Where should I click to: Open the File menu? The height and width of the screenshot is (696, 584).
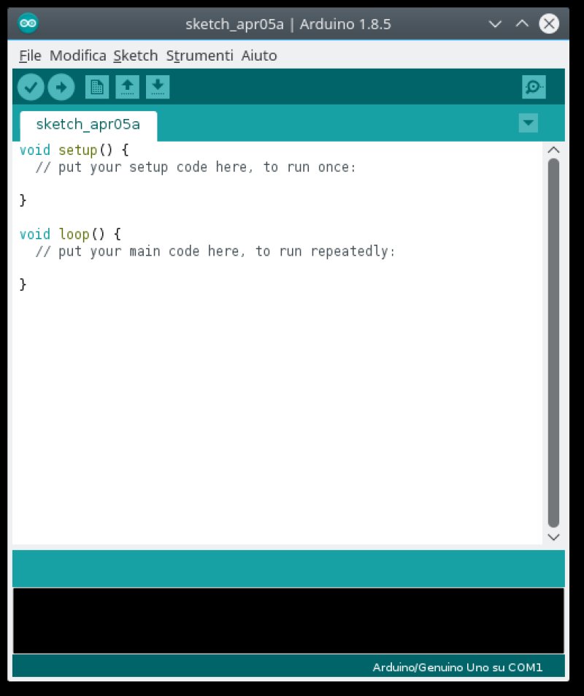coord(30,56)
